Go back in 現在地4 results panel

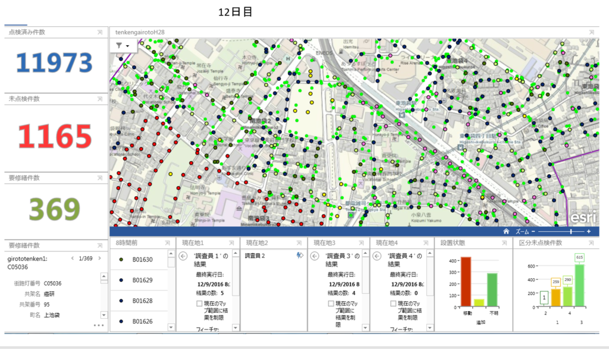[x=377, y=256]
